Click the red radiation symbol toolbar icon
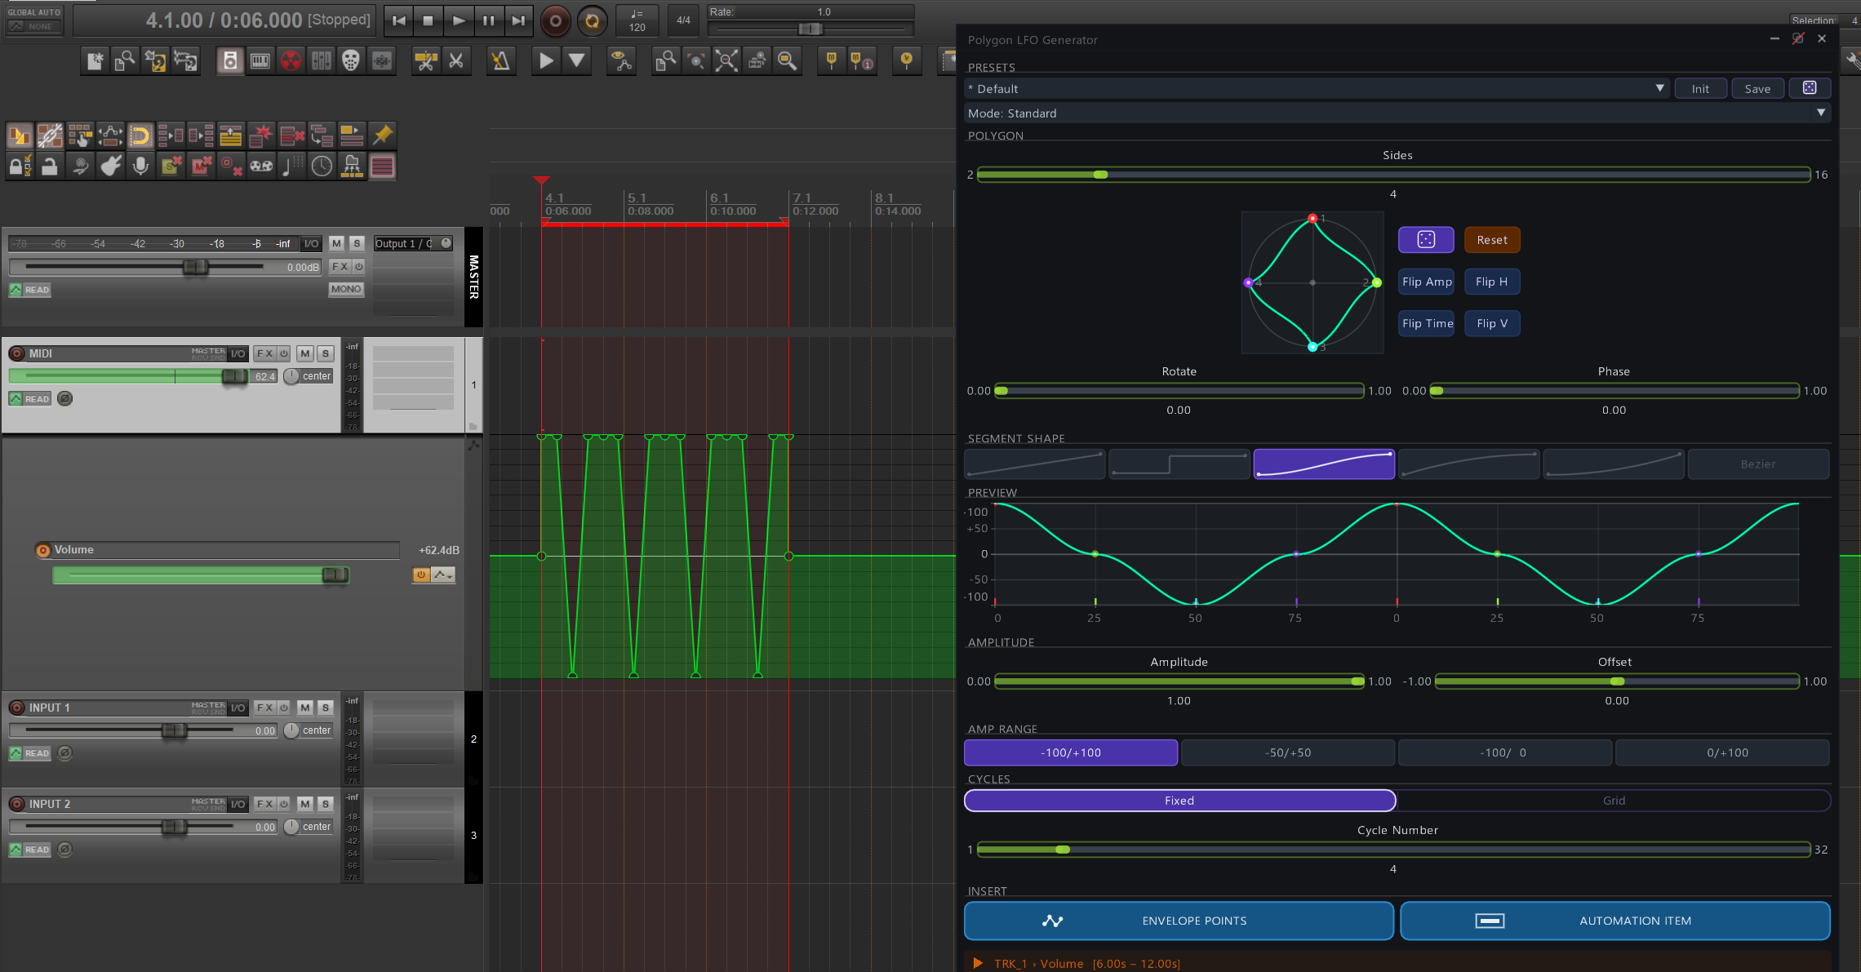This screenshot has width=1861, height=972. [291, 60]
